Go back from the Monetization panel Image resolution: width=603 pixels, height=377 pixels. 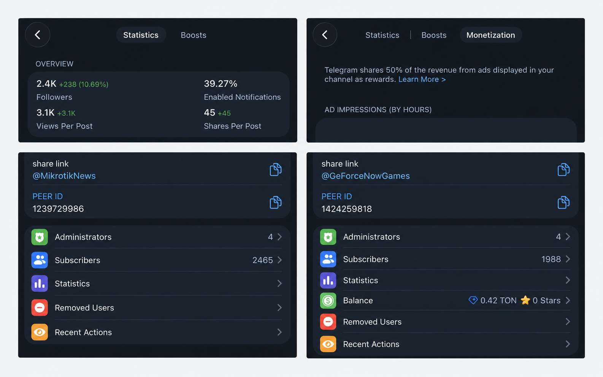coord(325,35)
